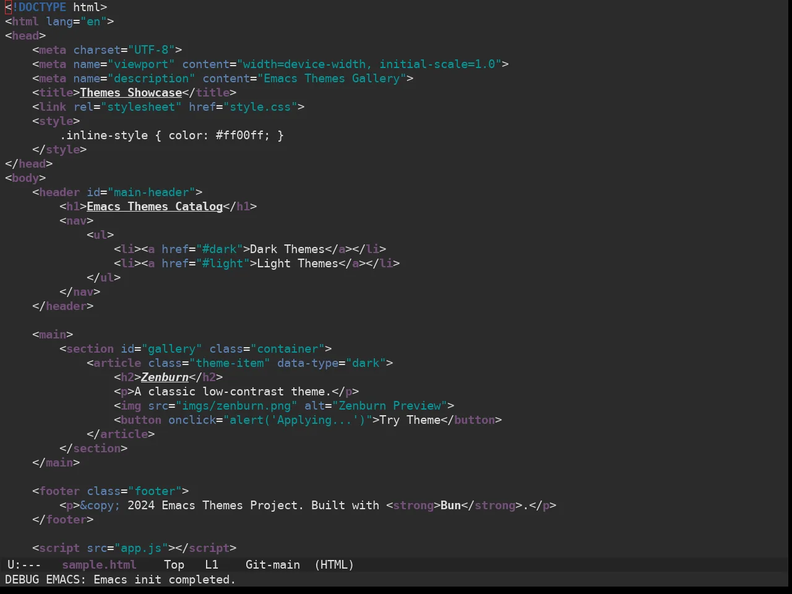Viewport: 792px width, 594px height.
Task: Click 'Dark Themes' link text in code
Action: coord(287,249)
